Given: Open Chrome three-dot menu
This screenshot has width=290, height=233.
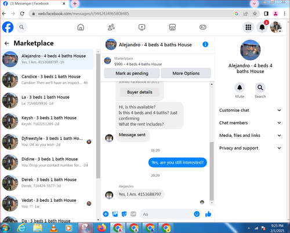Looking at the screenshot, I should [284, 13].
